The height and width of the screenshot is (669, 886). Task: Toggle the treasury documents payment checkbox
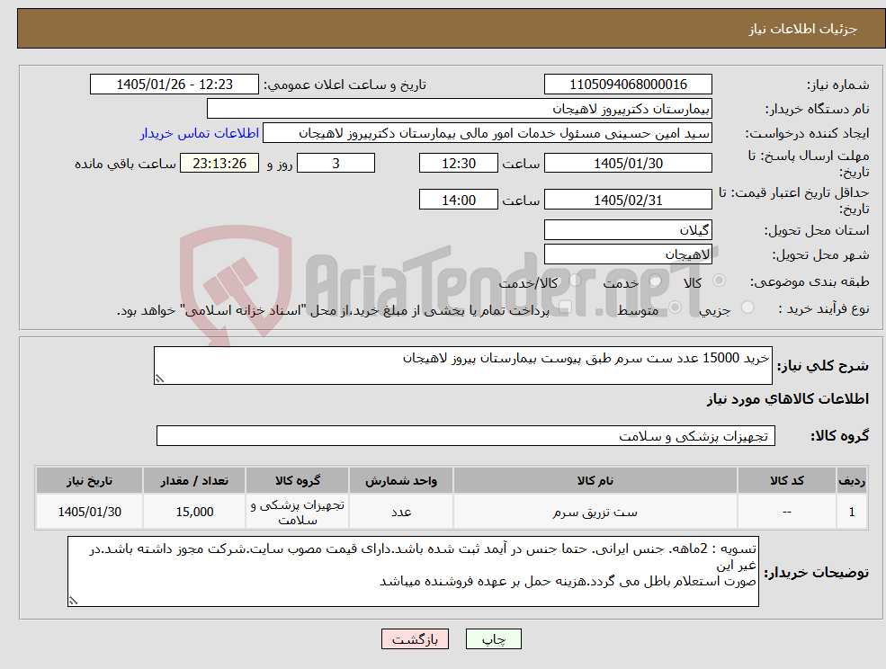tap(564, 308)
